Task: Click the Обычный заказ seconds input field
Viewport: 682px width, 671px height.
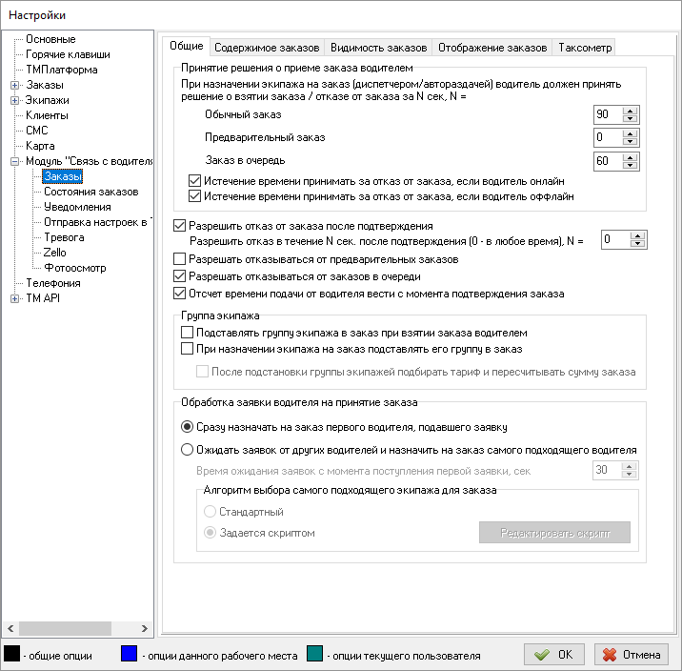Action: click(605, 114)
